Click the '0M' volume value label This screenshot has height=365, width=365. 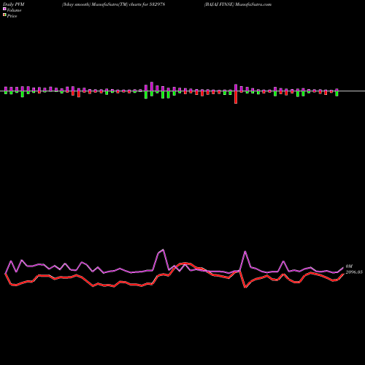(x=349, y=266)
